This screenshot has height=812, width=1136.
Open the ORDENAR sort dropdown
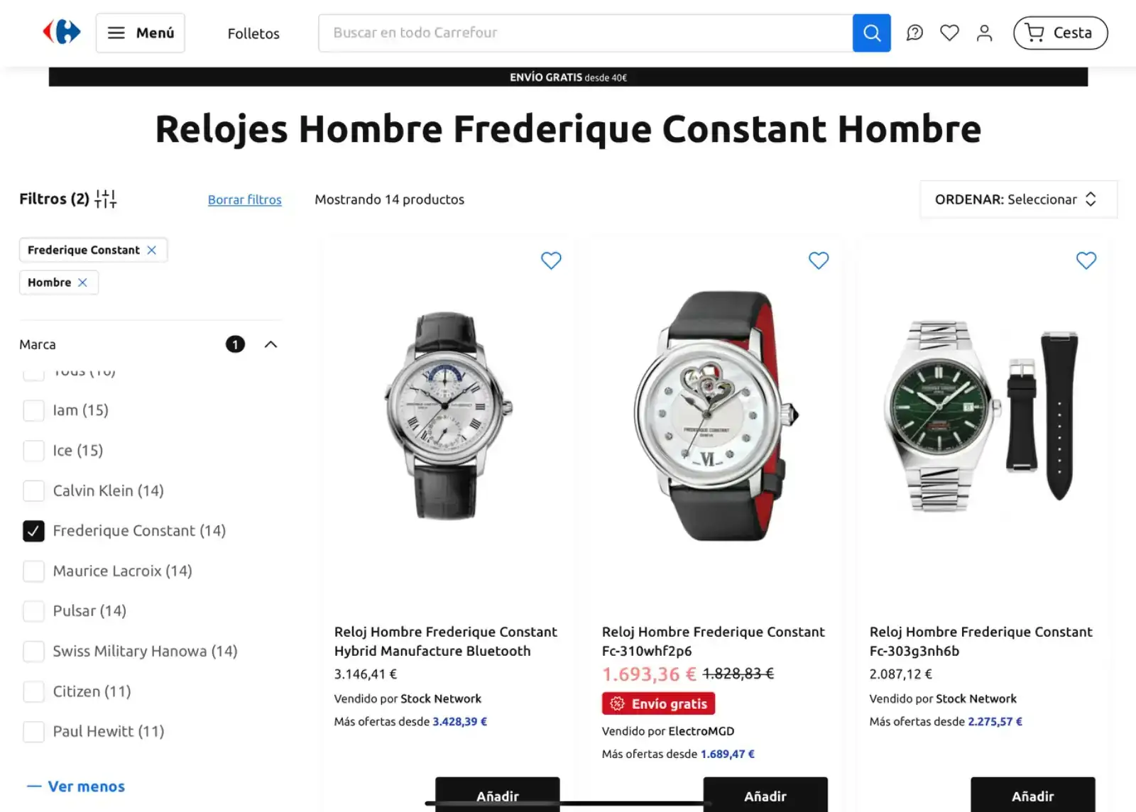[1018, 199]
